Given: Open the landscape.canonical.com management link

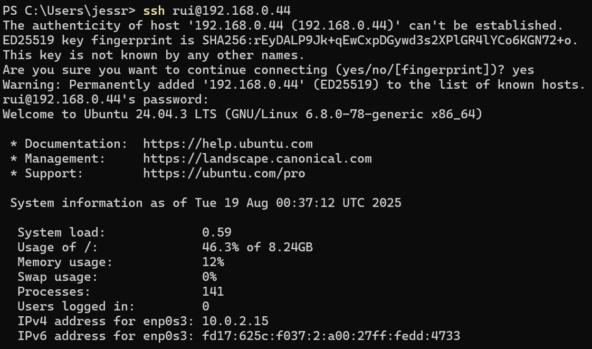Looking at the screenshot, I should coord(257,159).
